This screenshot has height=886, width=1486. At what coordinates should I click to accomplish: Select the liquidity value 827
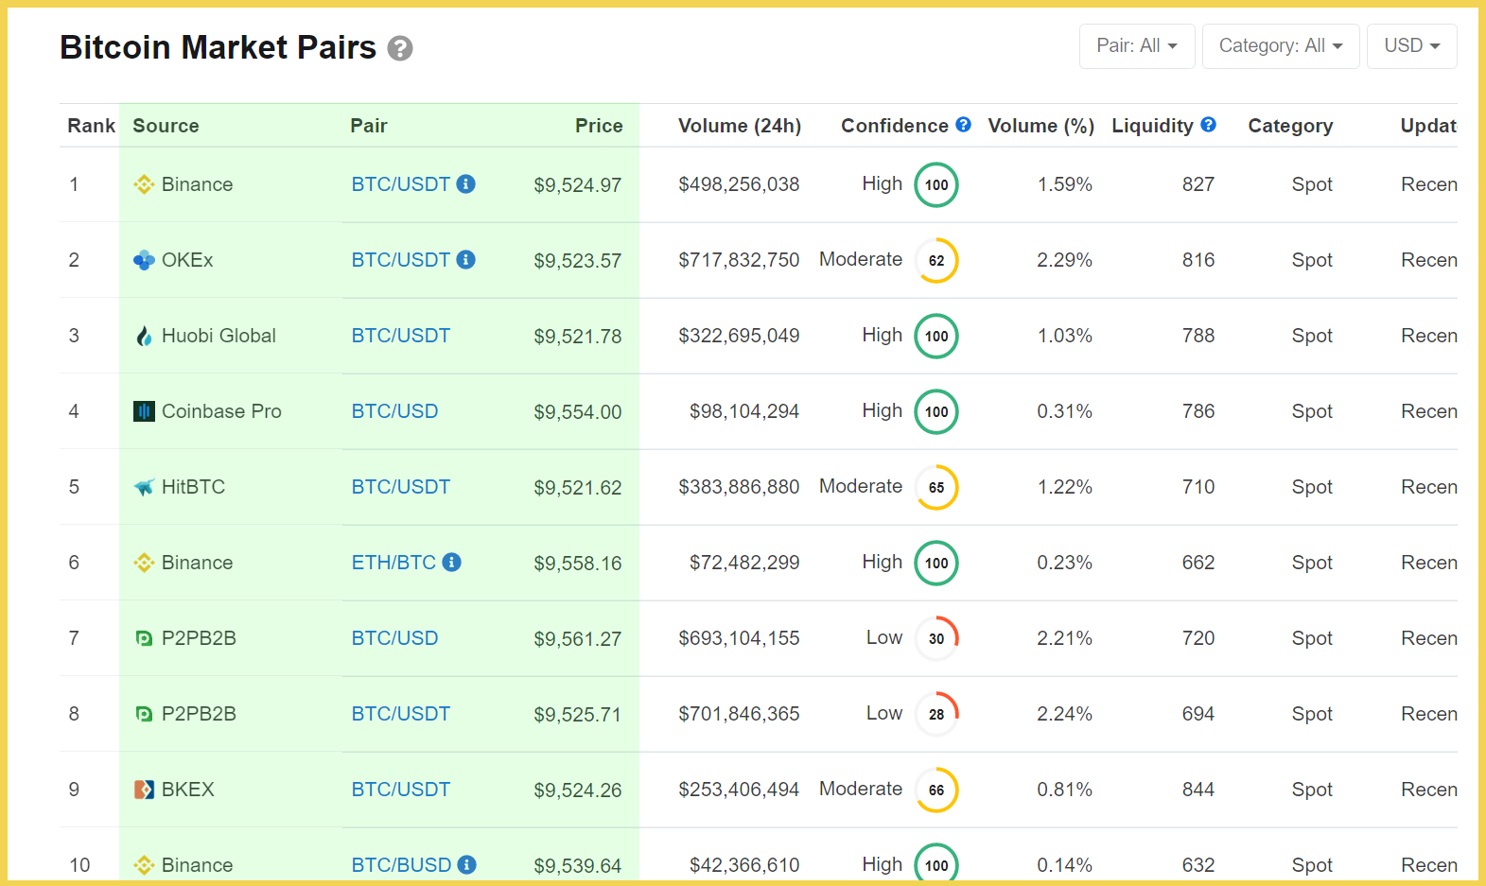(1198, 184)
